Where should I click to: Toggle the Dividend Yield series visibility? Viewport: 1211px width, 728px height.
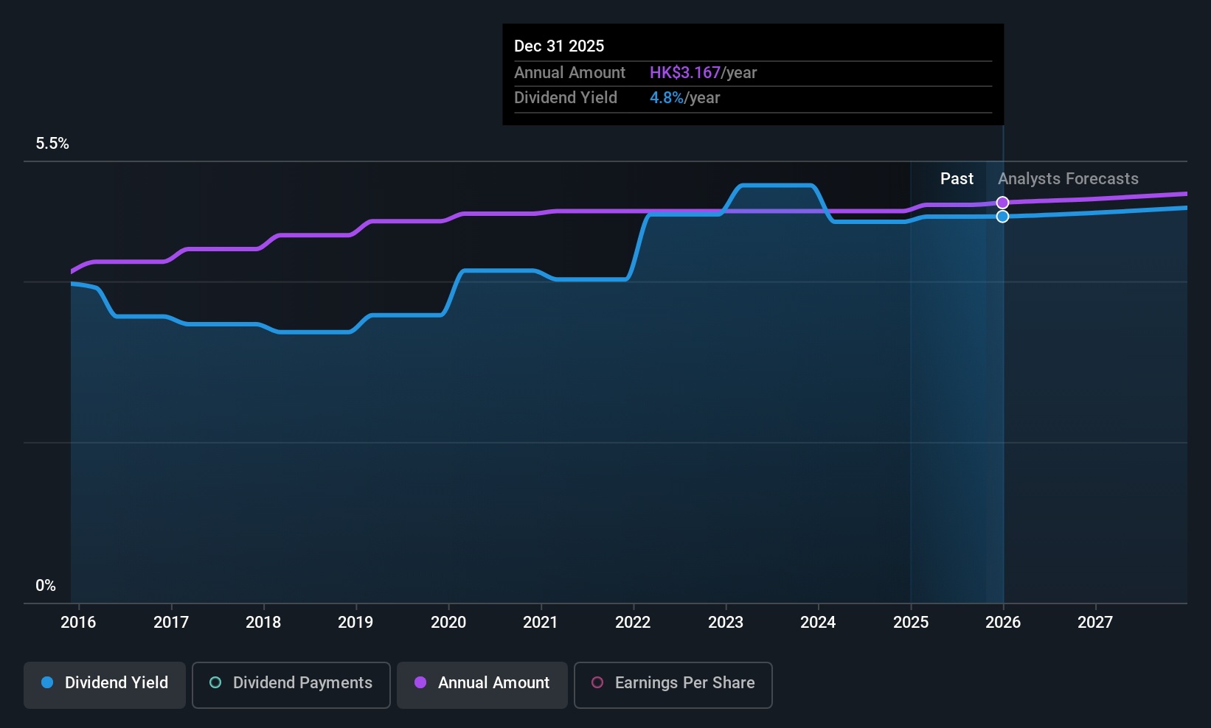(x=104, y=684)
